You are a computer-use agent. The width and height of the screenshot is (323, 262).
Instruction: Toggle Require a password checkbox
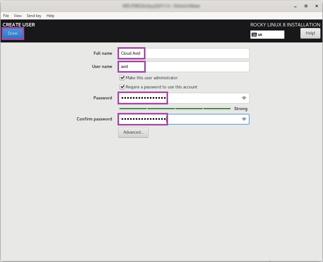pos(122,87)
